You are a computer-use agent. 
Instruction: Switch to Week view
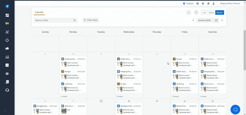pyautogui.click(x=211, y=13)
